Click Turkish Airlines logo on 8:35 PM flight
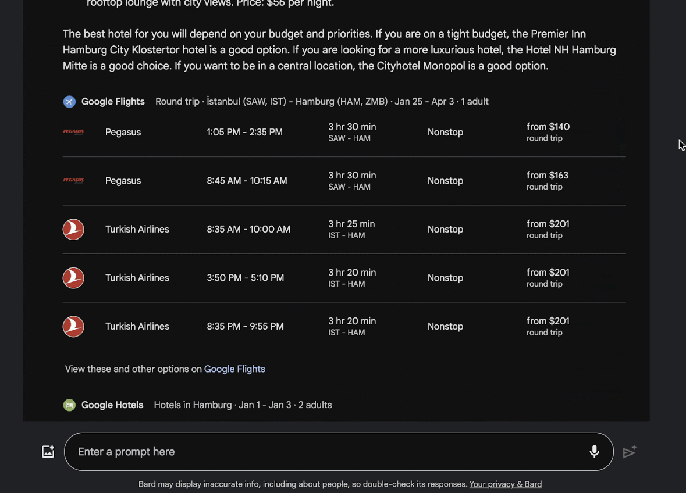Viewport: 686px width, 493px height. point(73,327)
